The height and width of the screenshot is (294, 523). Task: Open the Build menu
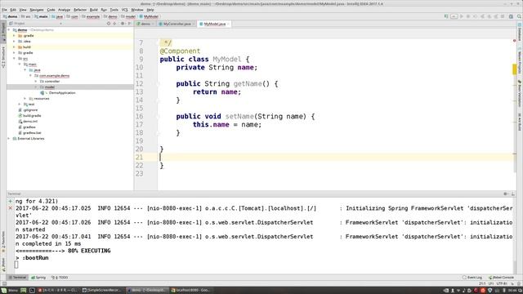coord(94,10)
